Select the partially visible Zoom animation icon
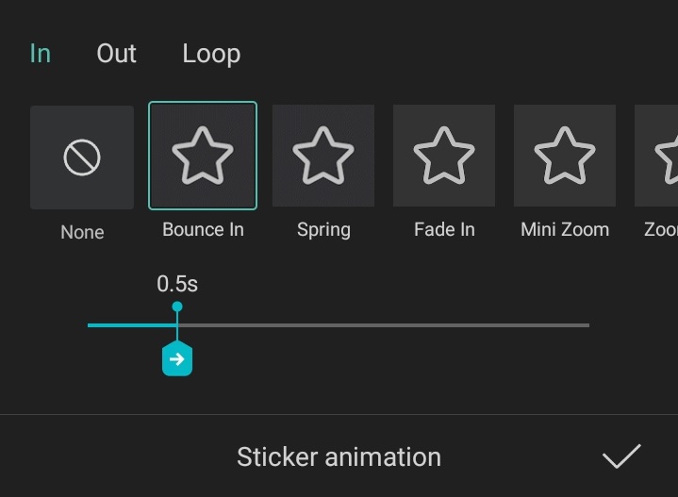678x497 pixels. (x=658, y=156)
